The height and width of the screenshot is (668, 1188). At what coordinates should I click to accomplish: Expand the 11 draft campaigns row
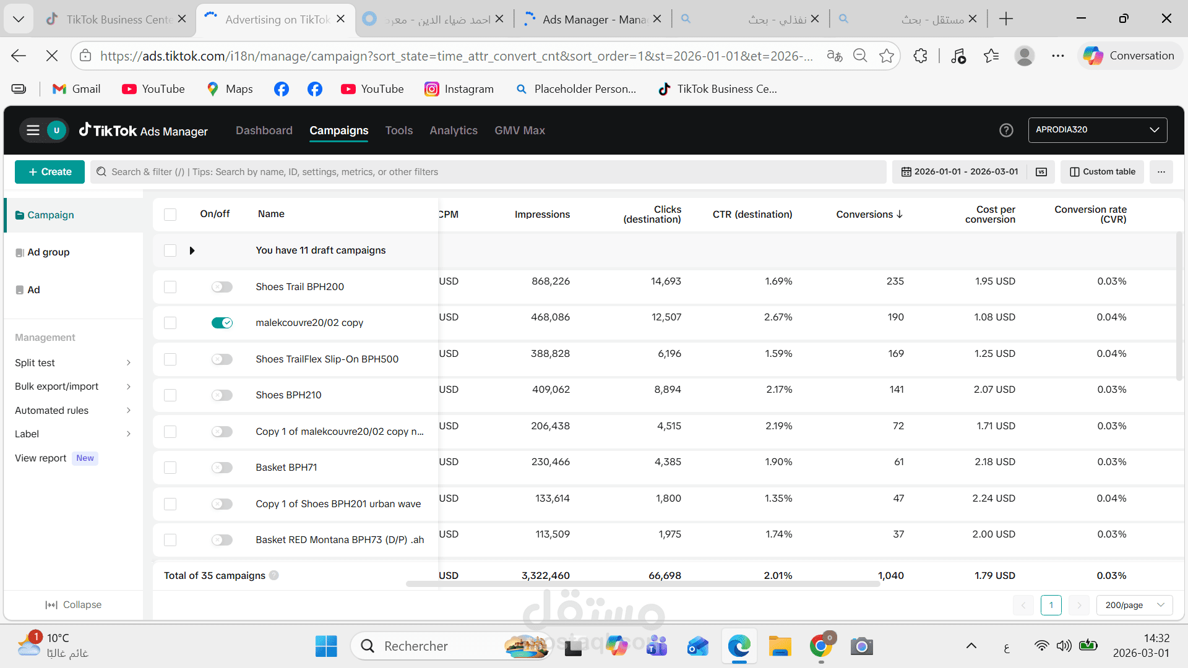[192, 250]
